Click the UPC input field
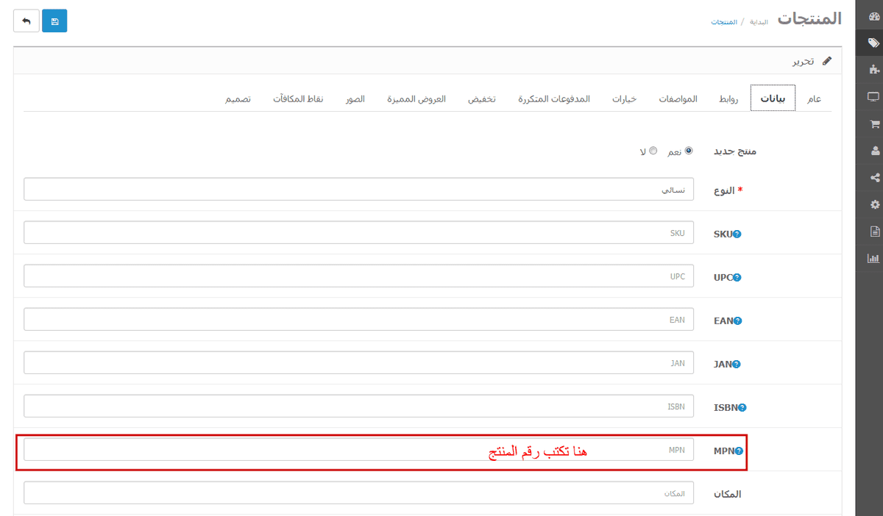883x516 pixels. click(x=358, y=276)
